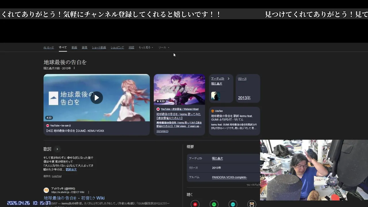368x207 pixels.
Task: Open the AWA listen icon
Action: coord(252,204)
